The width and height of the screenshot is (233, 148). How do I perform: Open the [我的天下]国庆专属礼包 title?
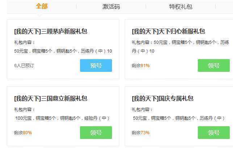tap(163, 98)
